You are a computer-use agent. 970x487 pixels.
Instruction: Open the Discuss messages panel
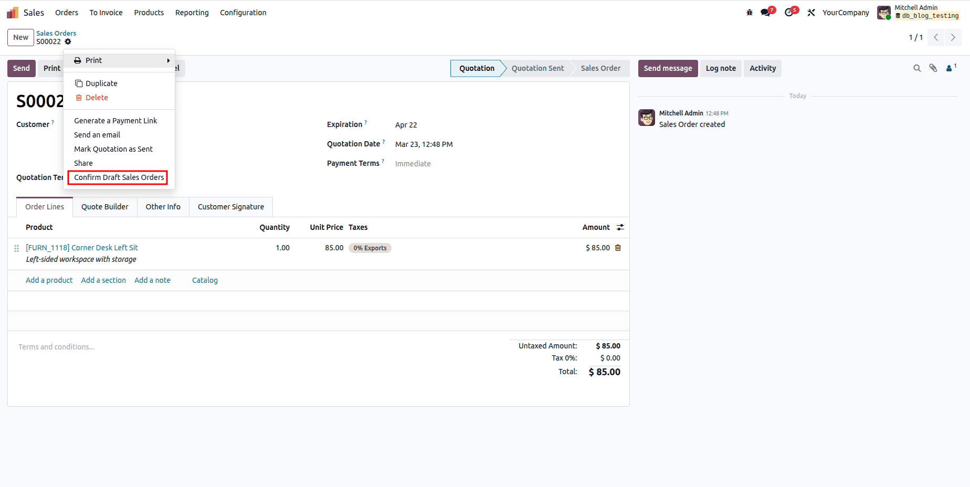[765, 12]
